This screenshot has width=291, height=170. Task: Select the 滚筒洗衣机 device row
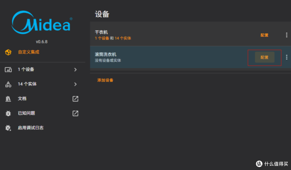pos(190,57)
